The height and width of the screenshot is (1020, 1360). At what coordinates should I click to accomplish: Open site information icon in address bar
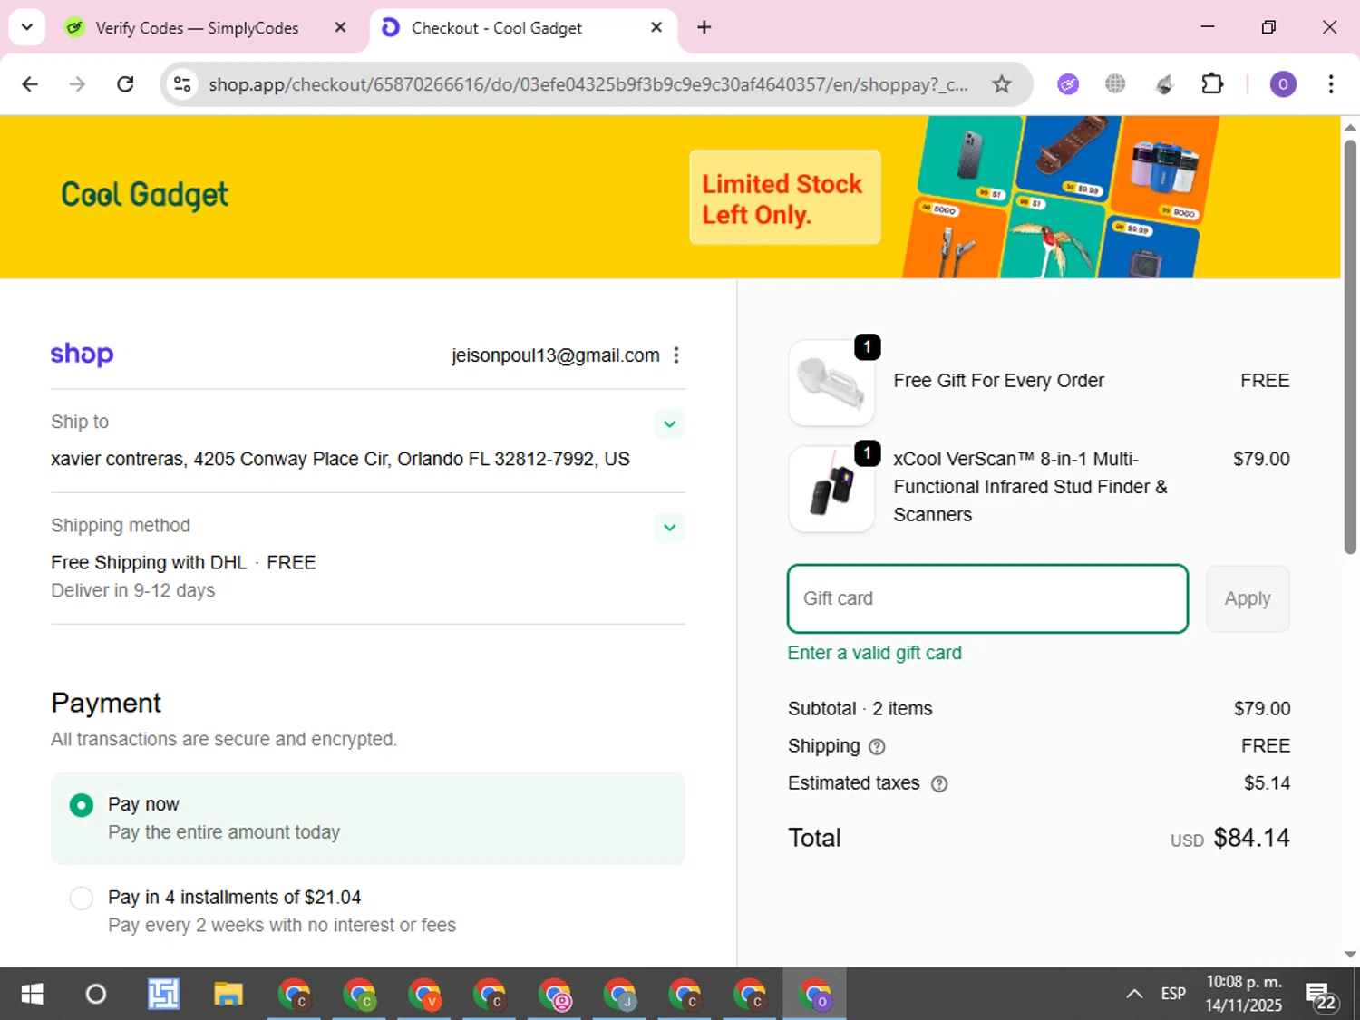click(x=182, y=84)
